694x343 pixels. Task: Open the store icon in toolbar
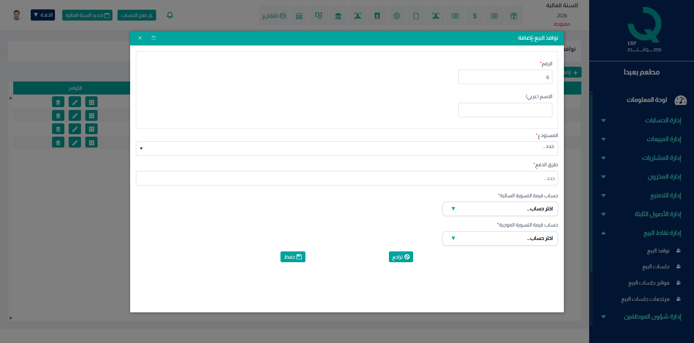click(x=299, y=16)
